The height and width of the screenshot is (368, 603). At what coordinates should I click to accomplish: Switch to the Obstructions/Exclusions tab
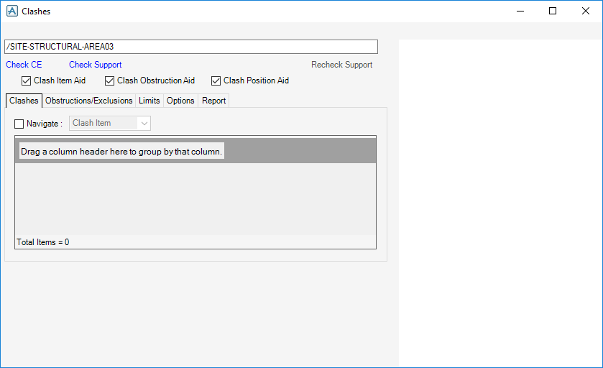[x=89, y=101]
